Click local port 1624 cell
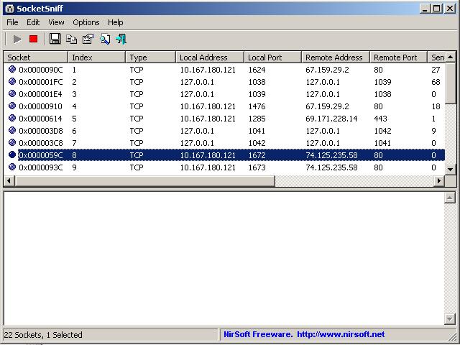Viewport: 460px width, 345px height. (x=257, y=70)
